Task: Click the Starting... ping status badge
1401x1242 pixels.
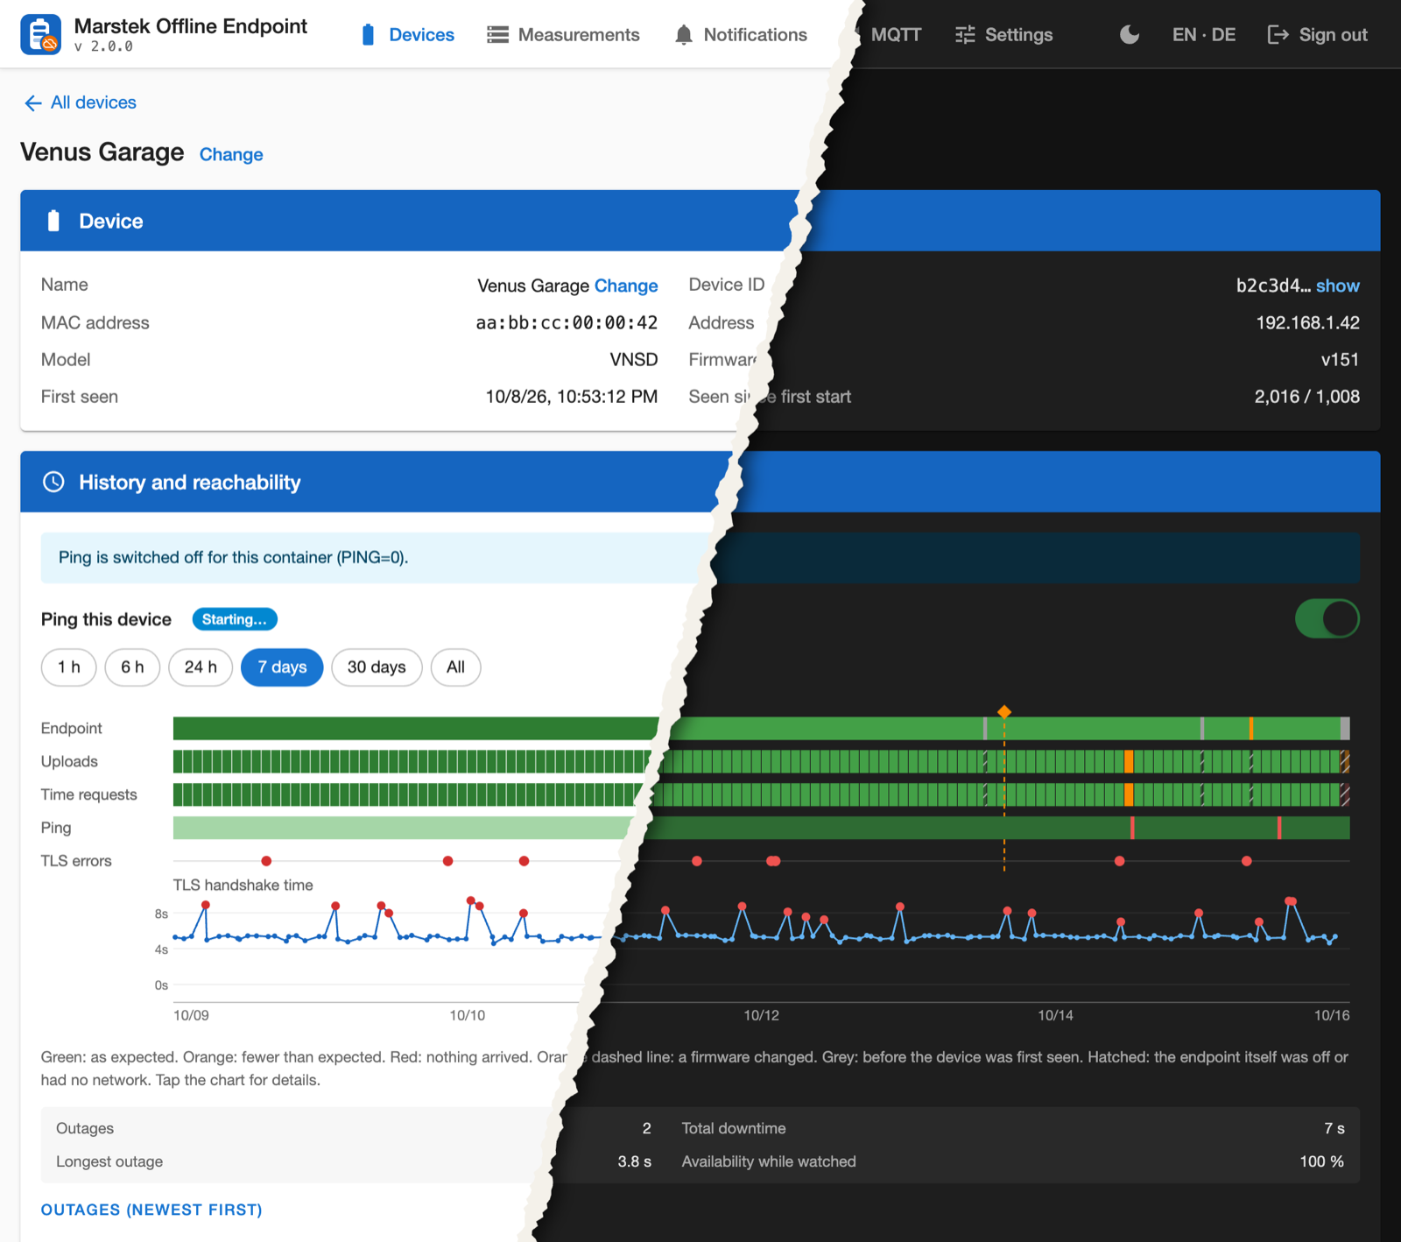Action: [235, 619]
